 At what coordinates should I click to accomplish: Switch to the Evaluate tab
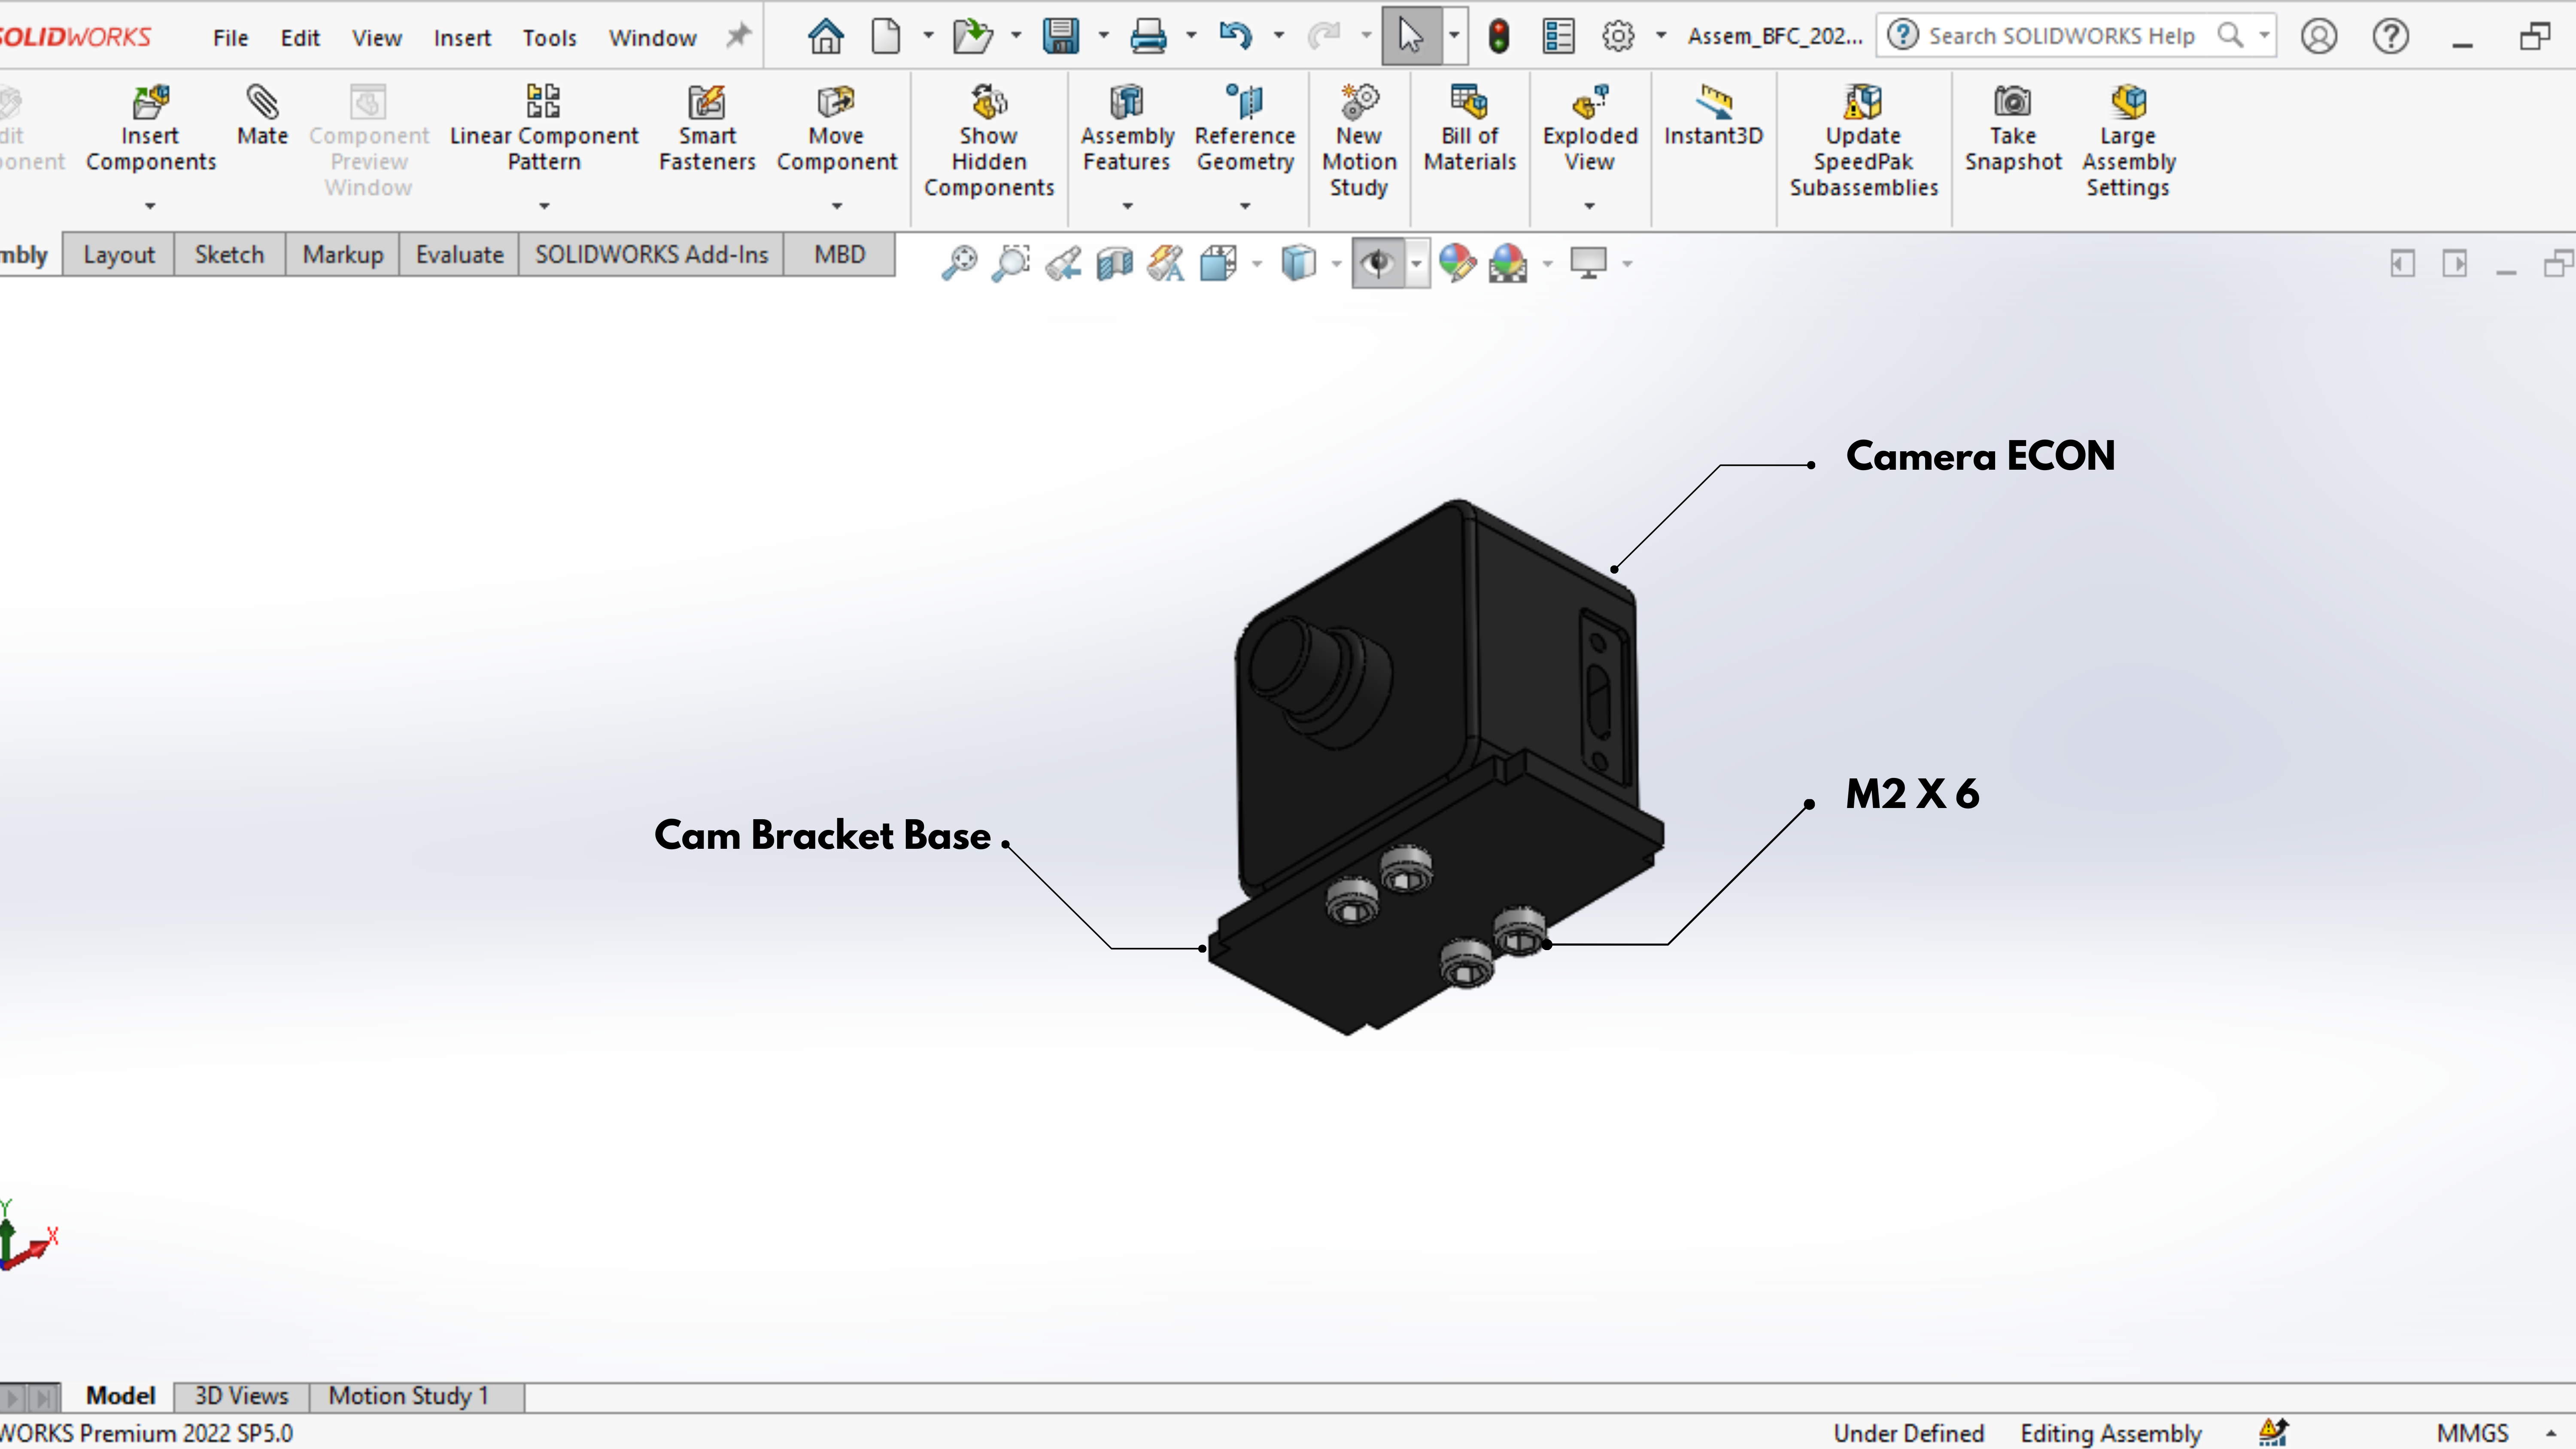click(x=459, y=255)
